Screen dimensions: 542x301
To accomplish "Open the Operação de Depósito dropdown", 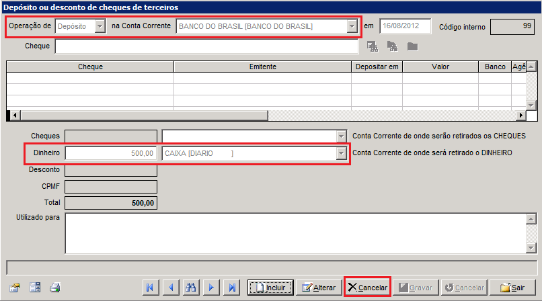I will [100, 26].
